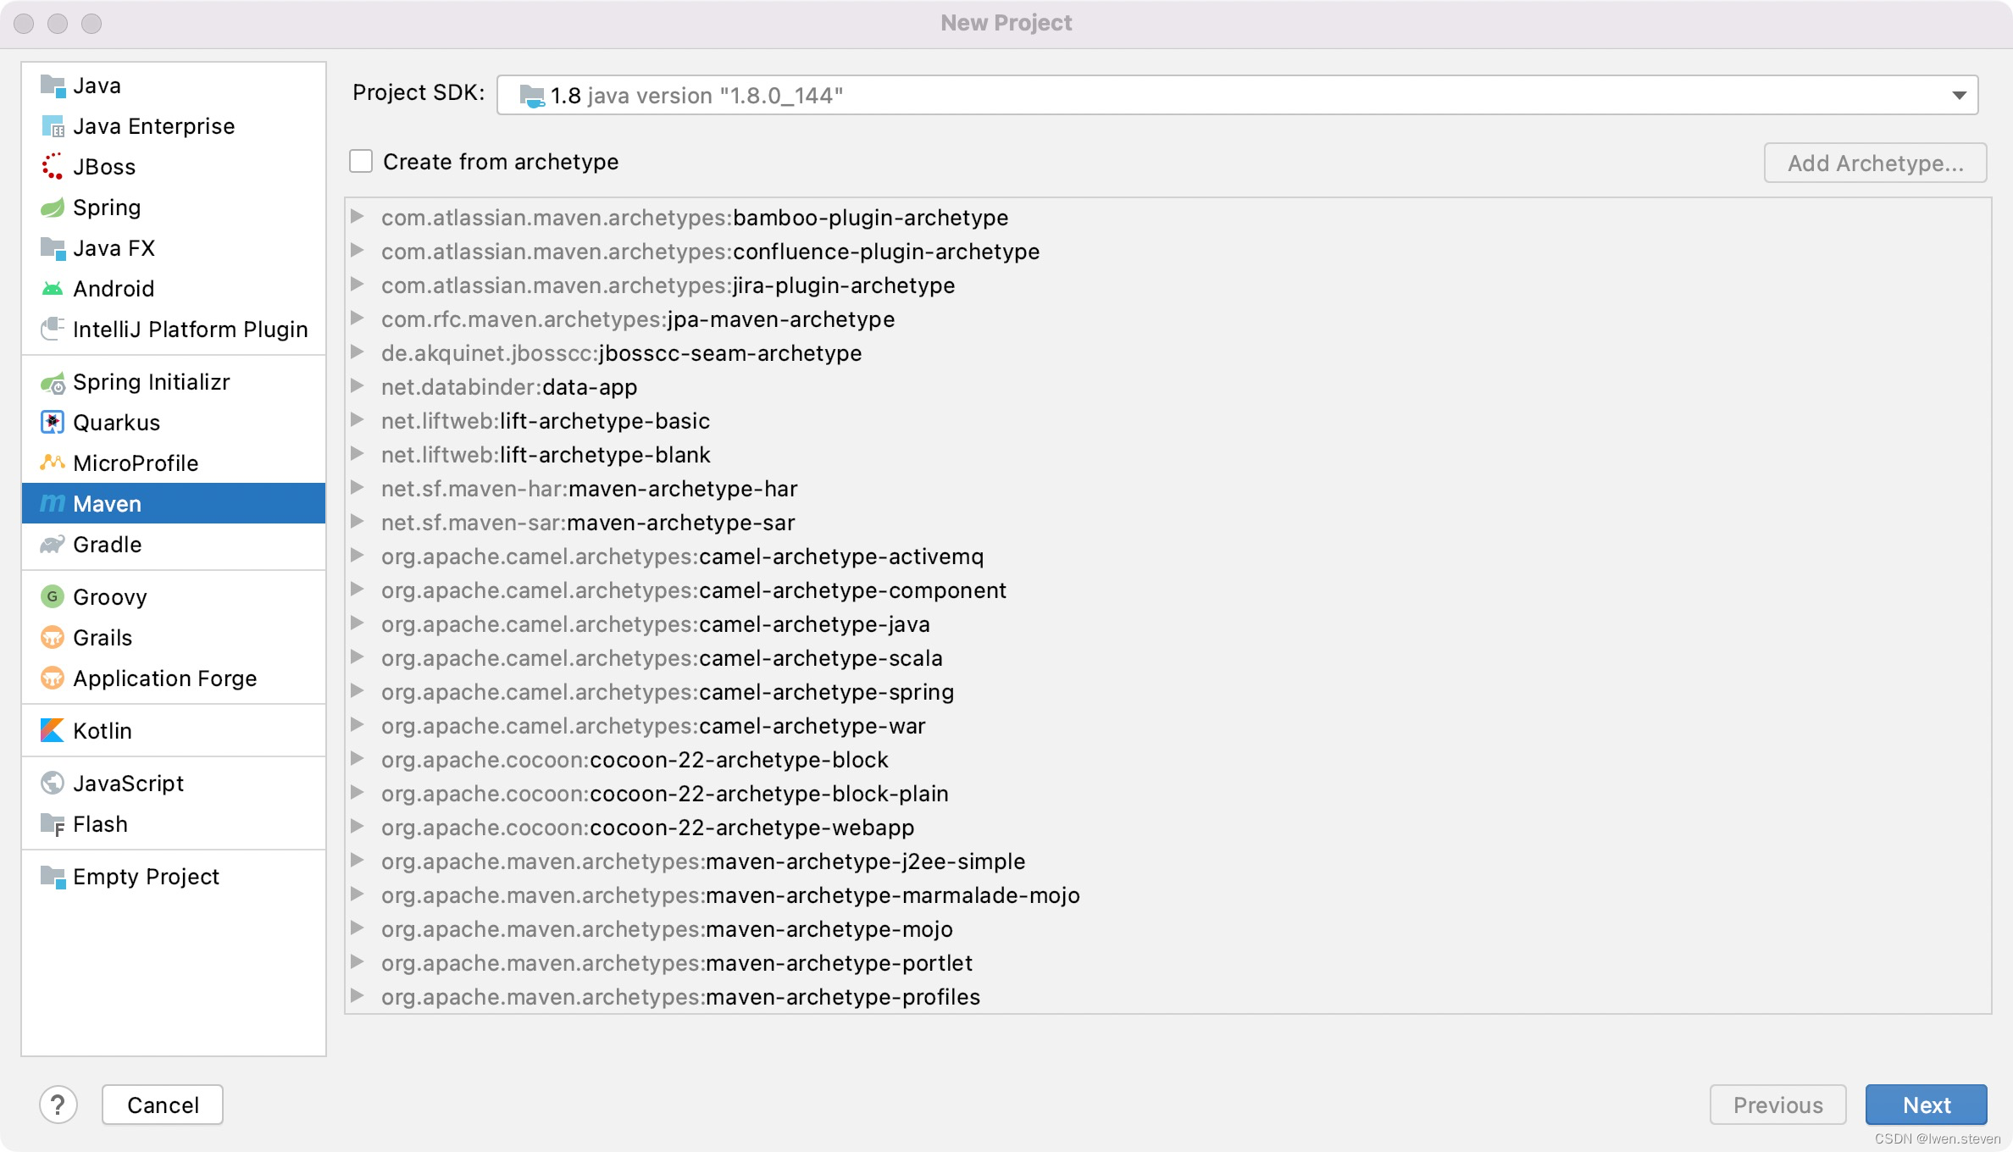
Task: Click the JBoss red dotted icon
Action: click(53, 167)
